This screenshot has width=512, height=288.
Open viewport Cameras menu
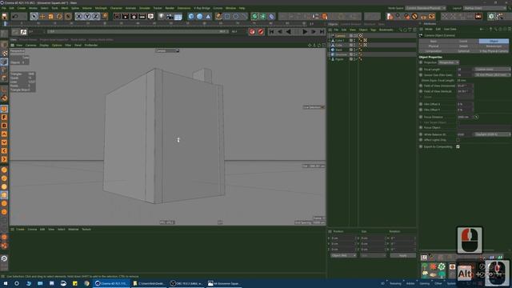click(x=30, y=46)
